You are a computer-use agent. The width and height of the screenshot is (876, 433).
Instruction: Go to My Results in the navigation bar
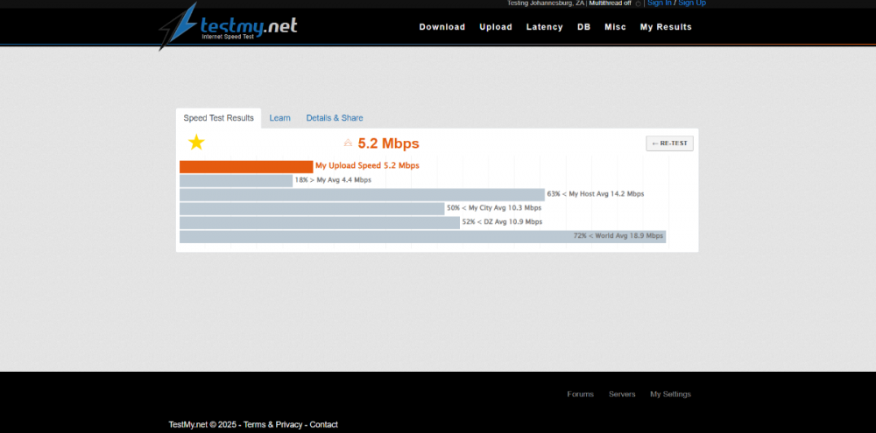(665, 27)
